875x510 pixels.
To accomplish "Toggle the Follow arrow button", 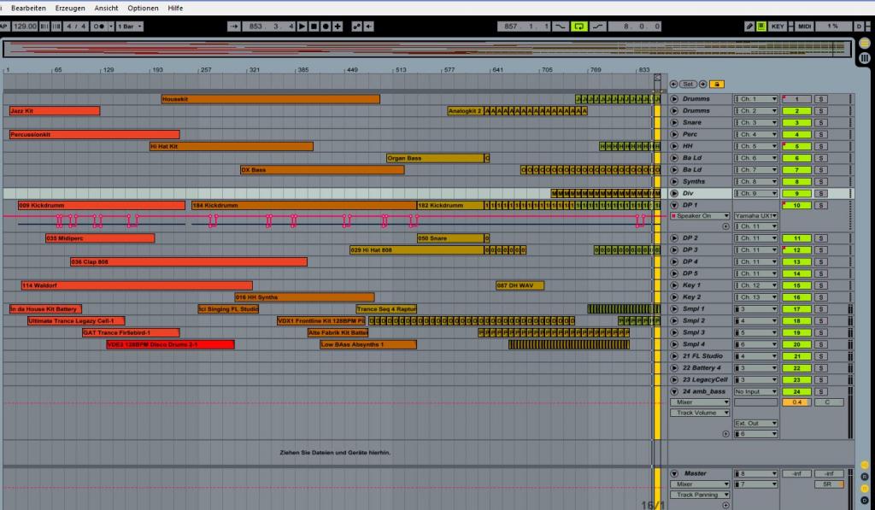I will click(233, 26).
